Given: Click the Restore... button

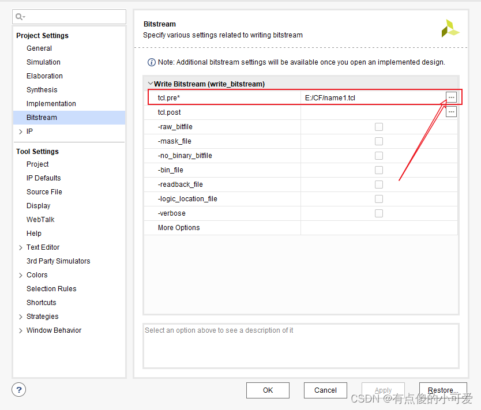Looking at the screenshot, I should tap(443, 390).
